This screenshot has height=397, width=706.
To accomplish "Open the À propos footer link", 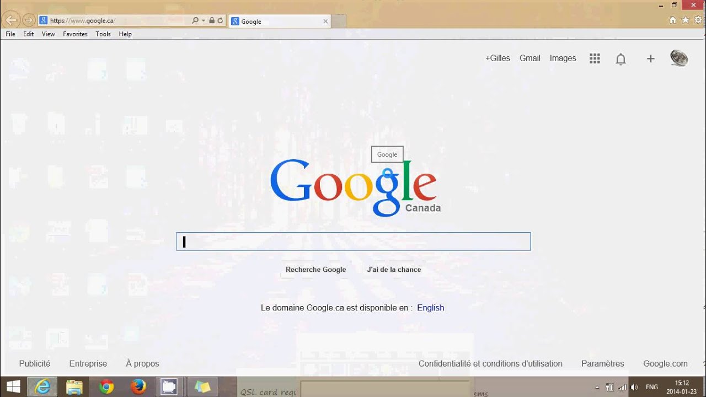I will coord(142,363).
